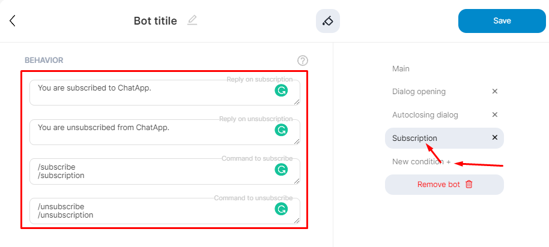Screen dimensions: 549x247
Task: Remove the Subscription condition
Action: tap(495, 138)
